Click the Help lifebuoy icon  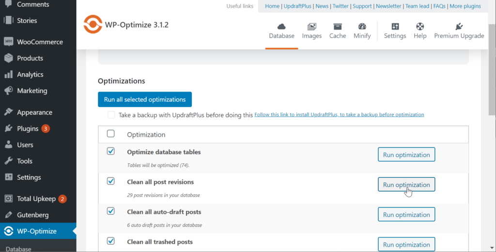tap(420, 27)
